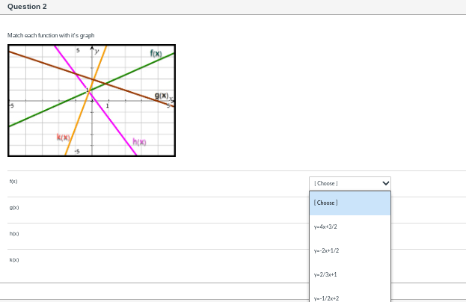The width and height of the screenshot is (466, 302).
Task: Open the f(x) Choose dropdown
Action: 350,183
